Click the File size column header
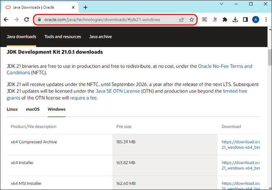The image size is (272, 190). click(x=124, y=127)
